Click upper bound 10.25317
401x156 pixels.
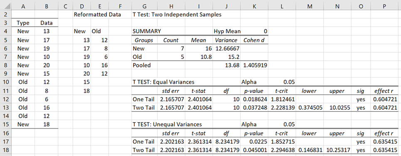337,150
